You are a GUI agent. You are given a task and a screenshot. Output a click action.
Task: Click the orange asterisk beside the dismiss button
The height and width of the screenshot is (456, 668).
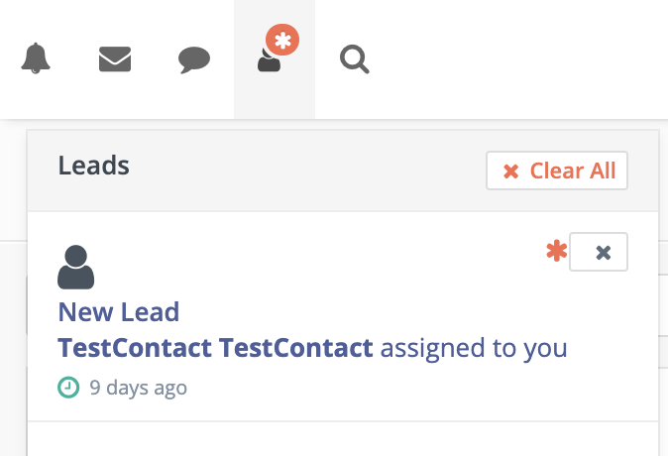(x=557, y=251)
